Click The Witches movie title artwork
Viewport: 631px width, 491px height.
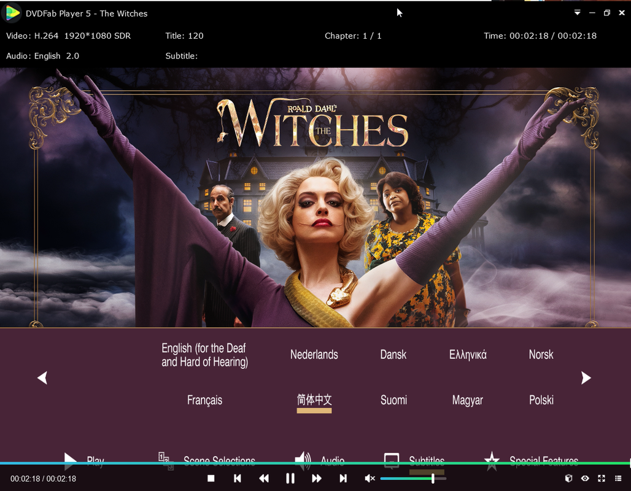coord(312,123)
